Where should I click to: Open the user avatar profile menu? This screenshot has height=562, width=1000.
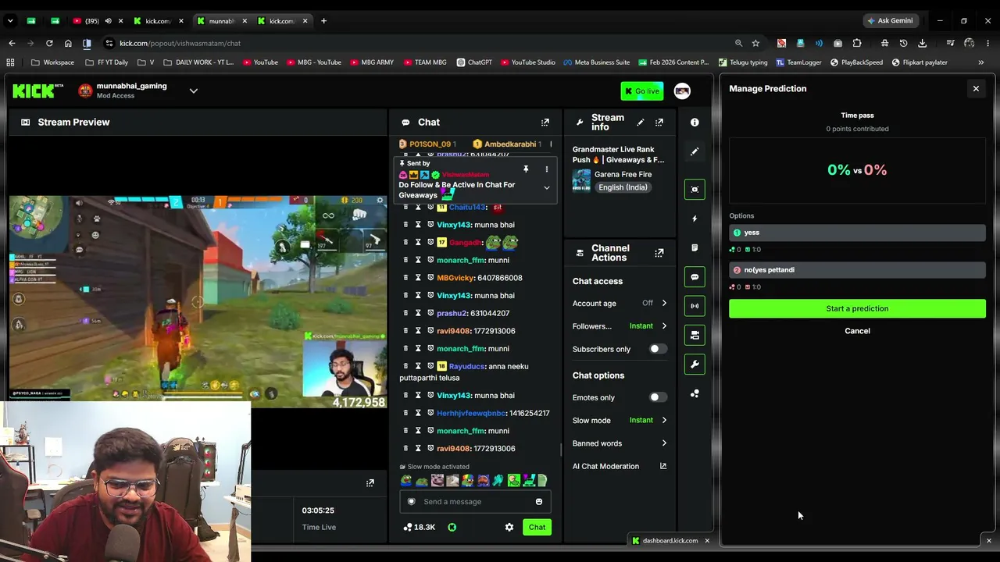point(682,91)
